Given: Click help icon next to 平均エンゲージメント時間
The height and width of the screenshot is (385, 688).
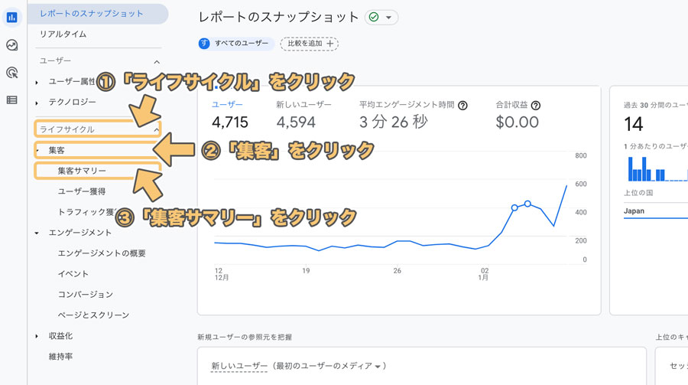Looking at the screenshot, I should (462, 106).
